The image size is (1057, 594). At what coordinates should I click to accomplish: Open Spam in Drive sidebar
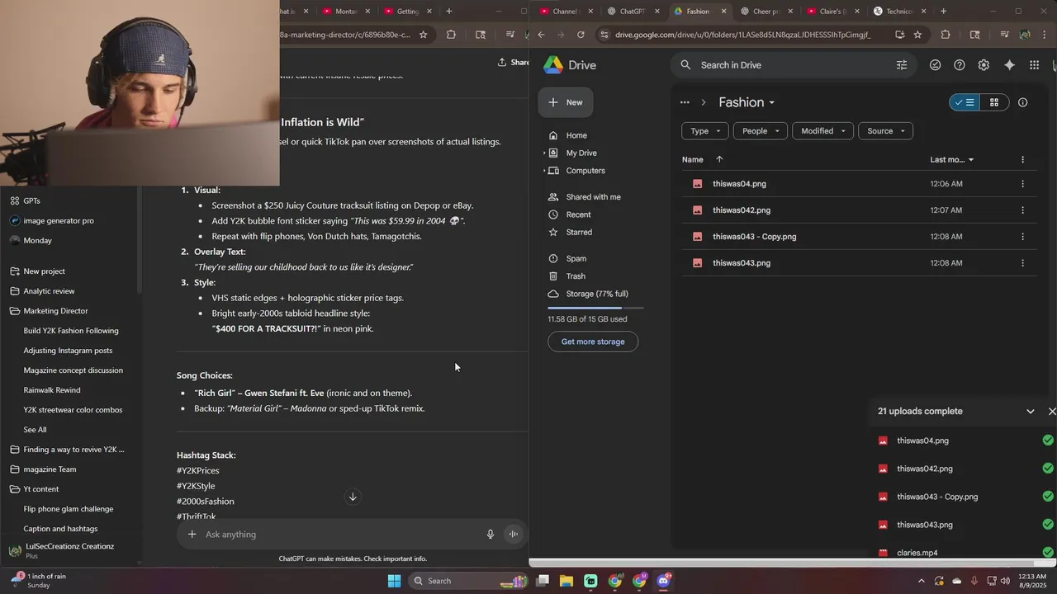pos(576,259)
